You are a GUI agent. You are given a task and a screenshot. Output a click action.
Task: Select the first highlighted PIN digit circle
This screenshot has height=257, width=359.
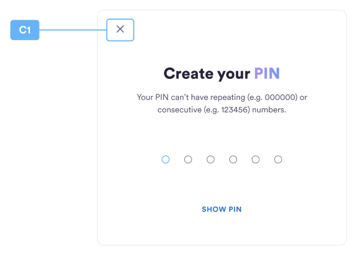(x=166, y=160)
